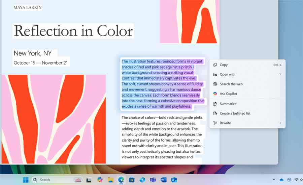This screenshot has height=185, width=303.
Task: Select Create a bulleted list
Action: click(x=247, y=113)
